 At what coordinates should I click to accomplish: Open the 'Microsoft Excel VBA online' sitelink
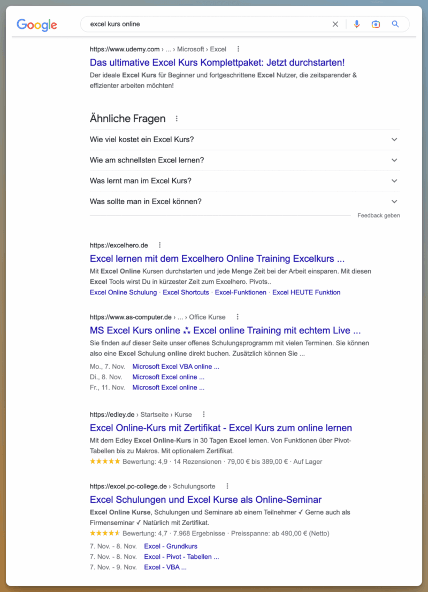(175, 367)
